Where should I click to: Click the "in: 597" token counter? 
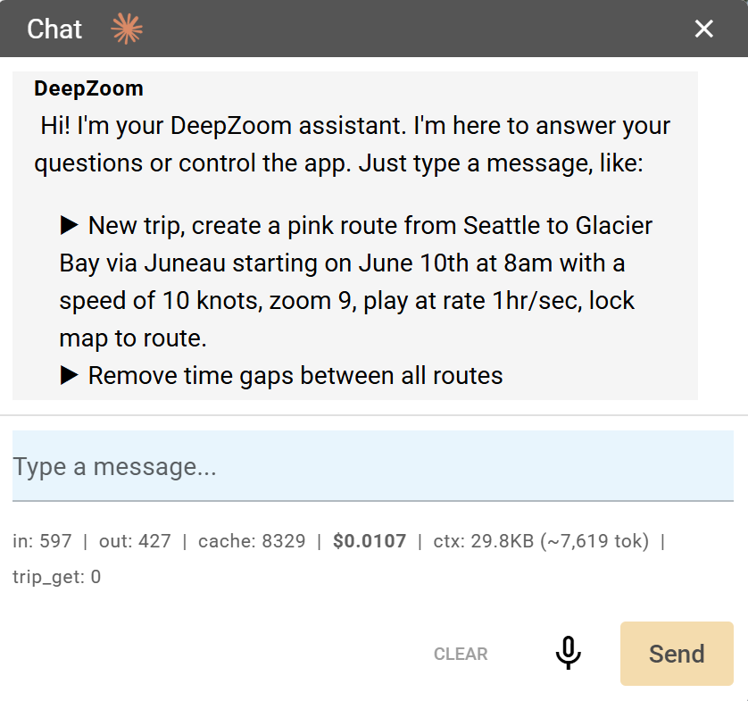click(42, 540)
